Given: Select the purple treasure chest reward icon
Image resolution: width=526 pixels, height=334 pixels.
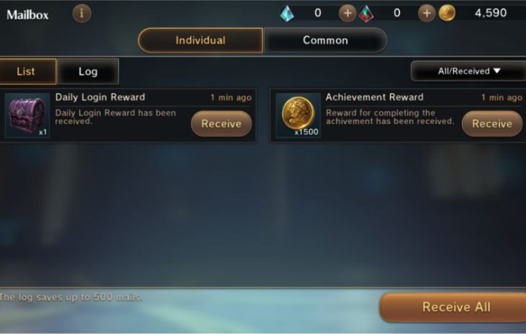Looking at the screenshot, I should click(x=27, y=115).
